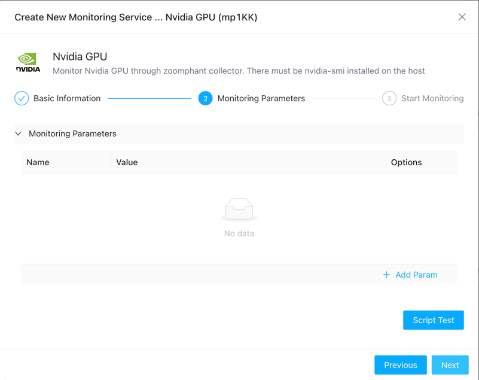Proceed with the Next button
This screenshot has height=380, width=479.
pyautogui.click(x=450, y=365)
